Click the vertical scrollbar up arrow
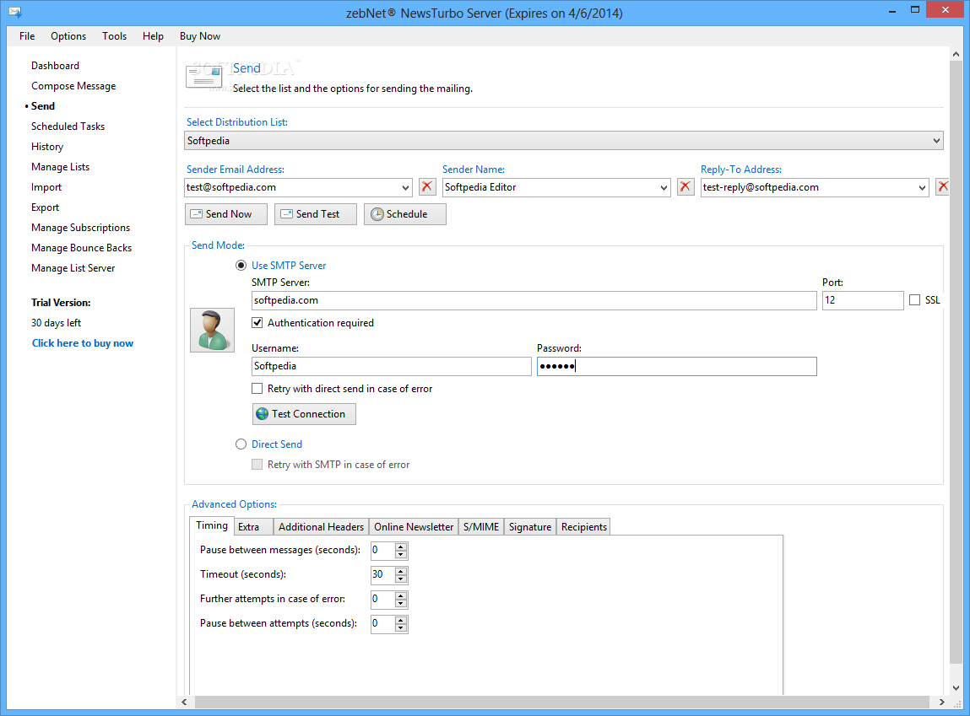 pyautogui.click(x=956, y=54)
